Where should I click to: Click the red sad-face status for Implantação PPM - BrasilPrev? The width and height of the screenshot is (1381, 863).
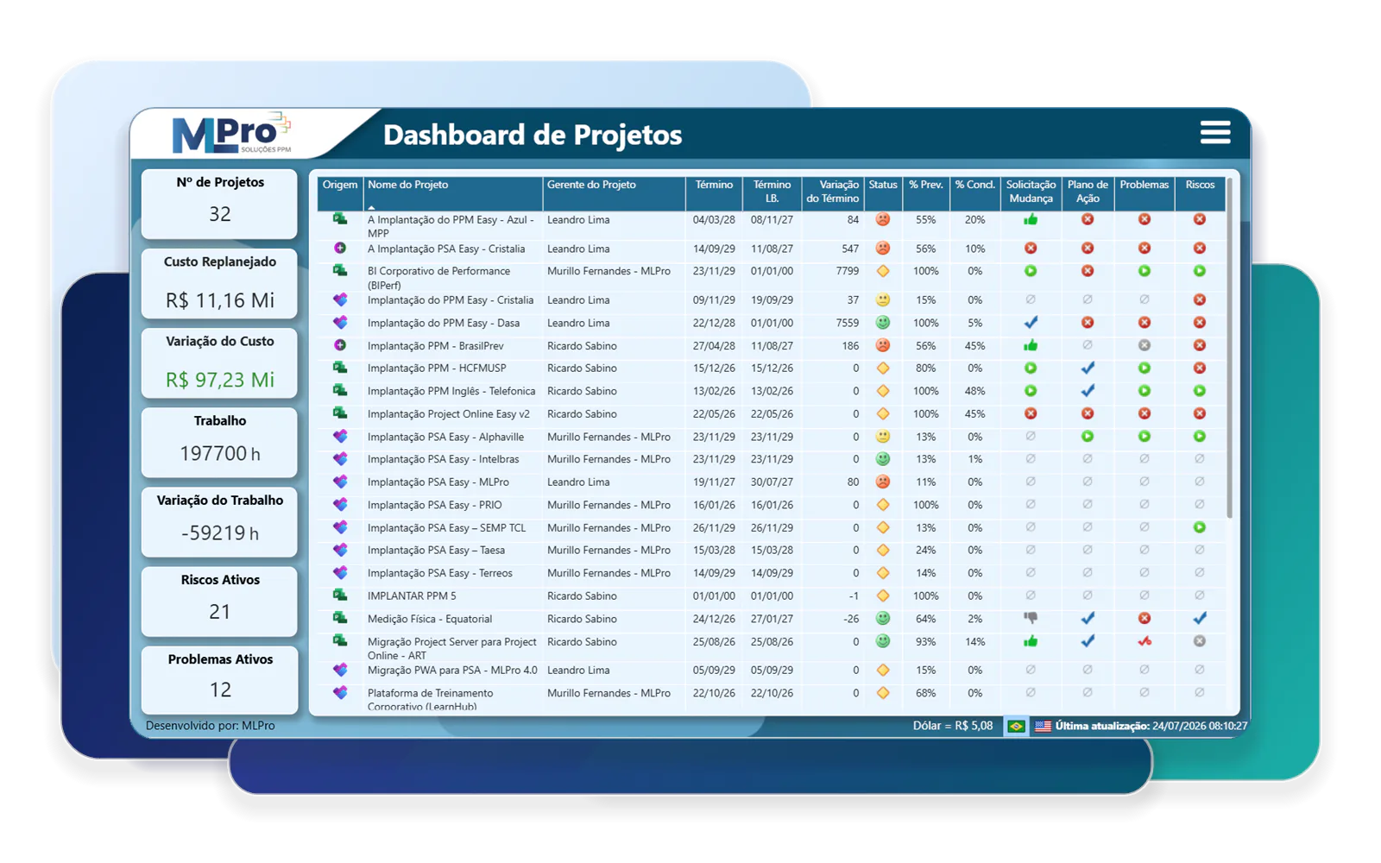click(x=882, y=345)
